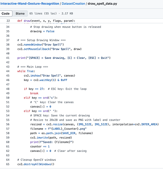The height and width of the screenshot is (169, 163).
Task: Open the DatasetCreation folder breadcrumb
Action: coord(73,4)
